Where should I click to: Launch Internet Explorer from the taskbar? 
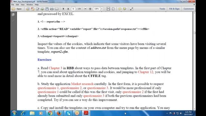[x=23, y=113]
